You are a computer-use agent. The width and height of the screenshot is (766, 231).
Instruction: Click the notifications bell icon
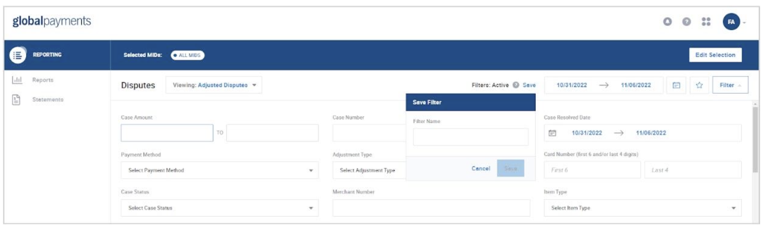click(x=667, y=21)
